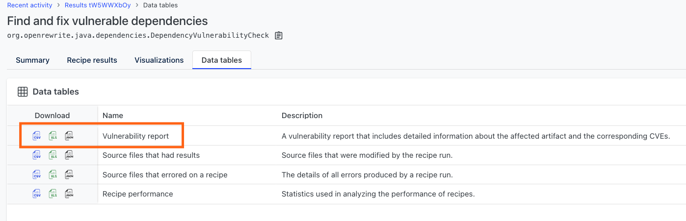
Task: Download Source files that had results JSON
Action: pyautogui.click(x=69, y=155)
